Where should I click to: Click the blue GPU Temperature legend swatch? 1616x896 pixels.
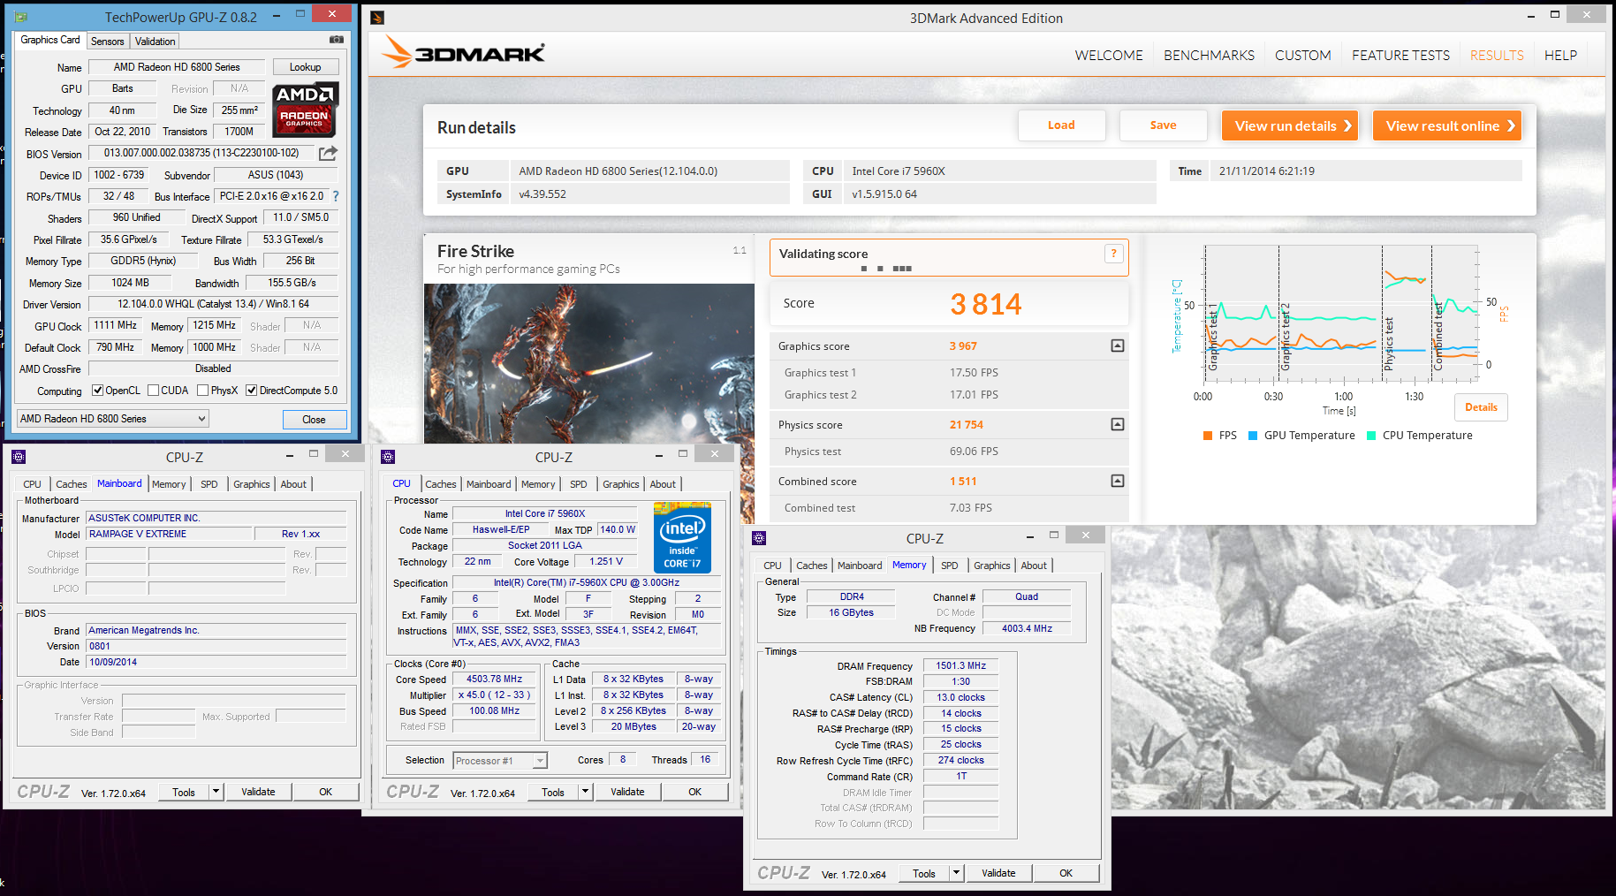click(x=1253, y=436)
